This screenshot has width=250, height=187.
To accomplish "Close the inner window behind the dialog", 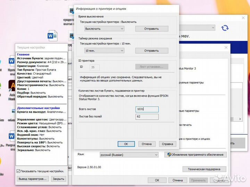I will tap(226, 48).
